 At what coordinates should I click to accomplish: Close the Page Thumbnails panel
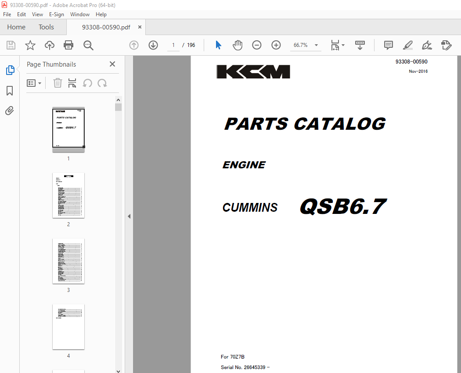click(x=112, y=64)
